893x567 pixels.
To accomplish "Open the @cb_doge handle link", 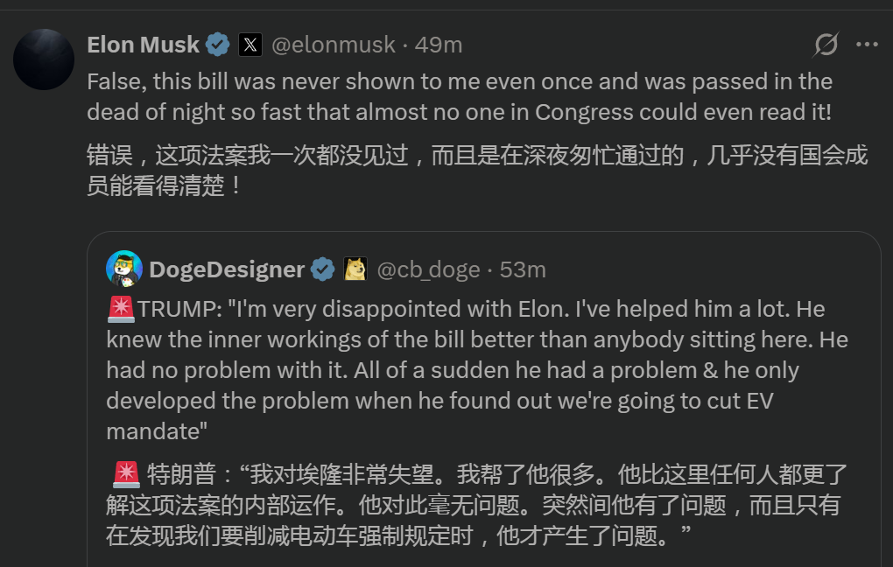I will pyautogui.click(x=428, y=269).
